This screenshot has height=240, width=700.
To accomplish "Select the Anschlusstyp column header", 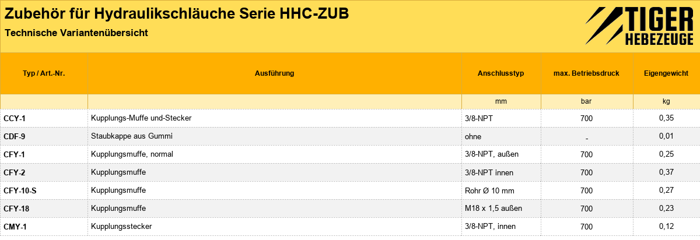I will click(501, 73).
